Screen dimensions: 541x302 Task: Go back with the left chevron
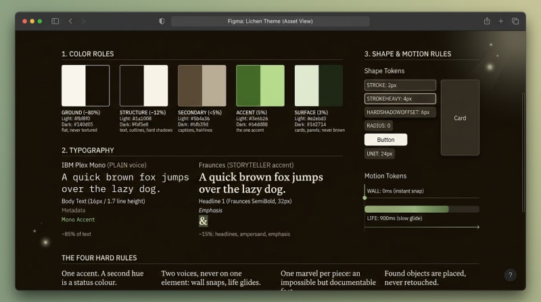point(70,22)
